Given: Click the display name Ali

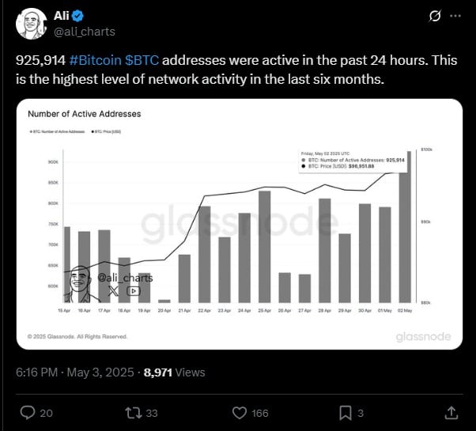Looking at the screenshot, I should point(62,16).
